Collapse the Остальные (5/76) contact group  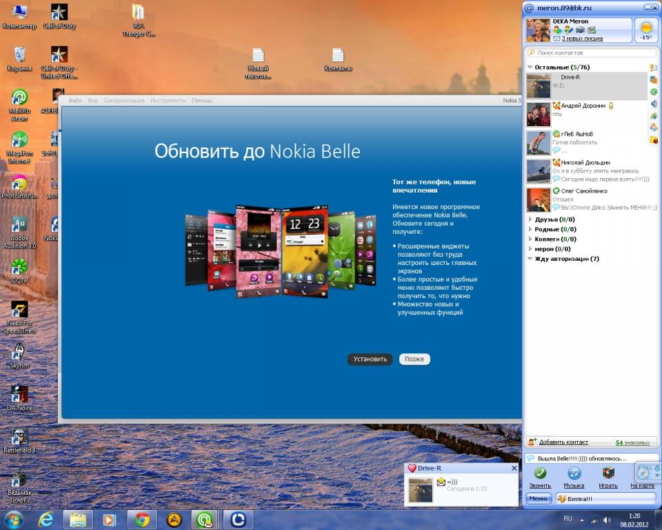pyautogui.click(x=530, y=67)
